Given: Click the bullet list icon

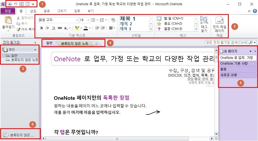Looking at the screenshot, I should (x=93, y=20).
